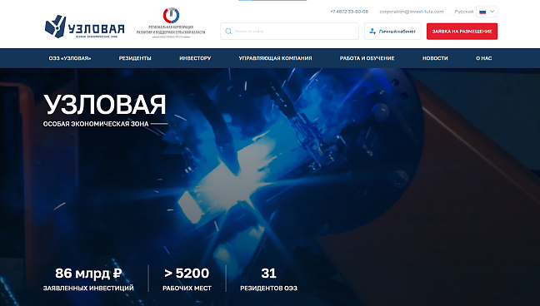Open the О нас menu item

484,58
